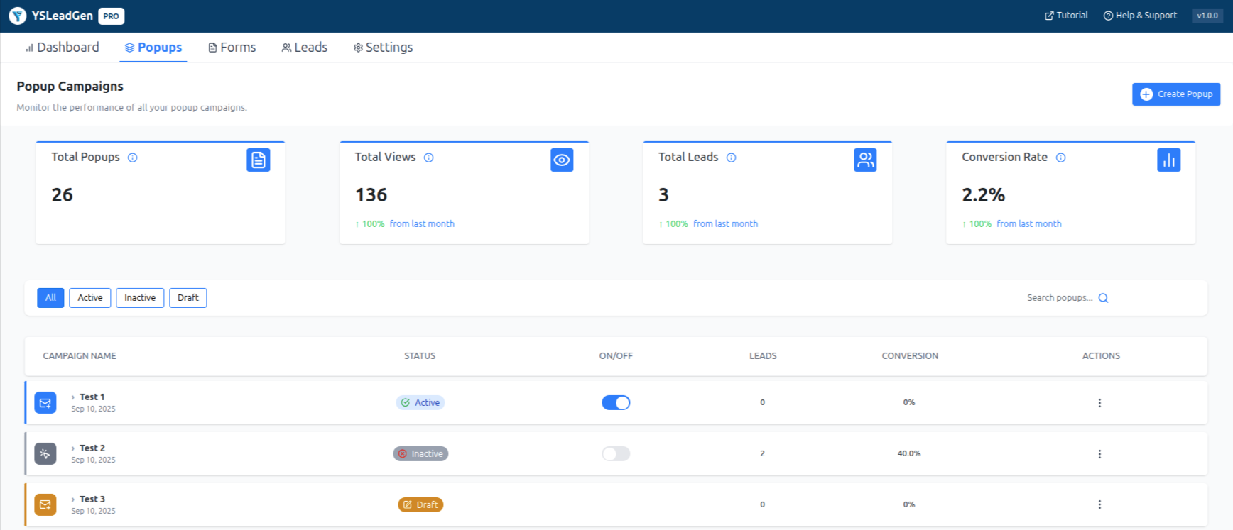
Task: Show All popups filter
Action: [x=50, y=298]
